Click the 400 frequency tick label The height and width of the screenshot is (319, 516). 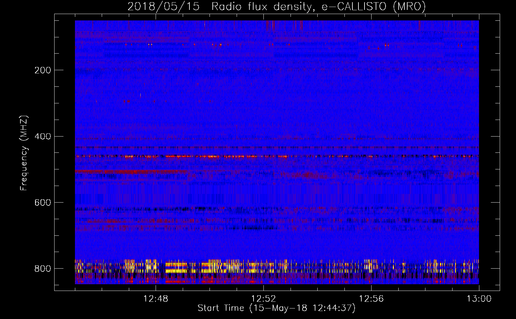(43, 137)
